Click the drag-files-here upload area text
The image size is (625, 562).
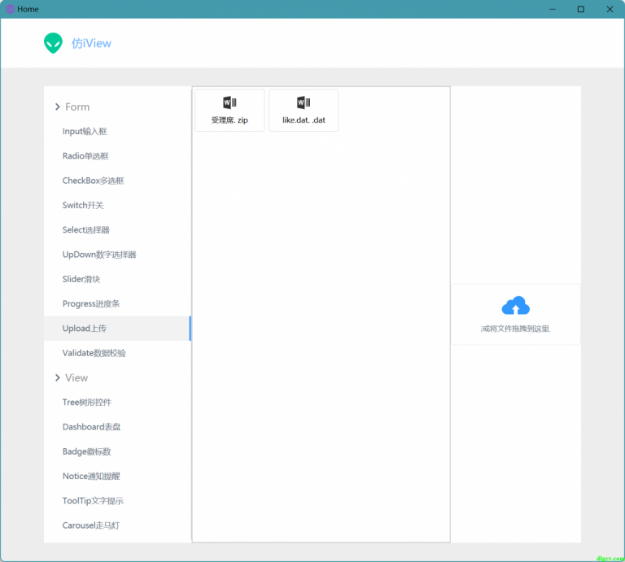pos(516,329)
